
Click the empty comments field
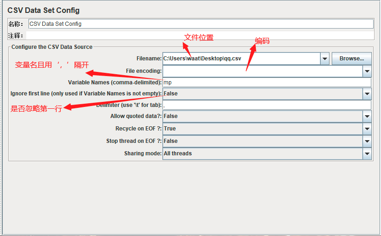tap(200, 35)
